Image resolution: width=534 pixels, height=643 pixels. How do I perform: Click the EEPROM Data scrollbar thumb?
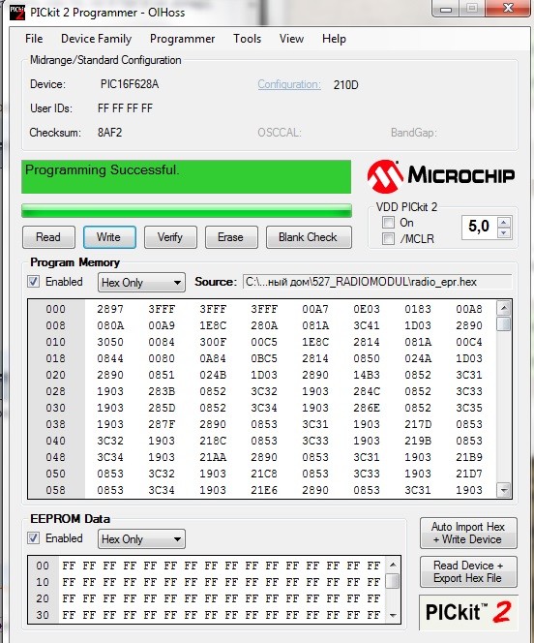(x=393, y=581)
